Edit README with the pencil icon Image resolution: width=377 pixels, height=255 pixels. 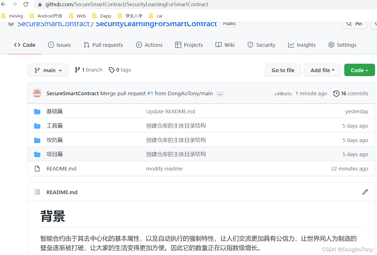coord(365,192)
